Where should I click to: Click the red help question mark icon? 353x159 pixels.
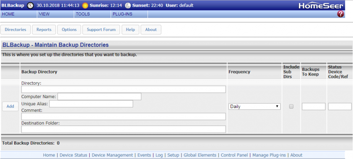(341, 14)
